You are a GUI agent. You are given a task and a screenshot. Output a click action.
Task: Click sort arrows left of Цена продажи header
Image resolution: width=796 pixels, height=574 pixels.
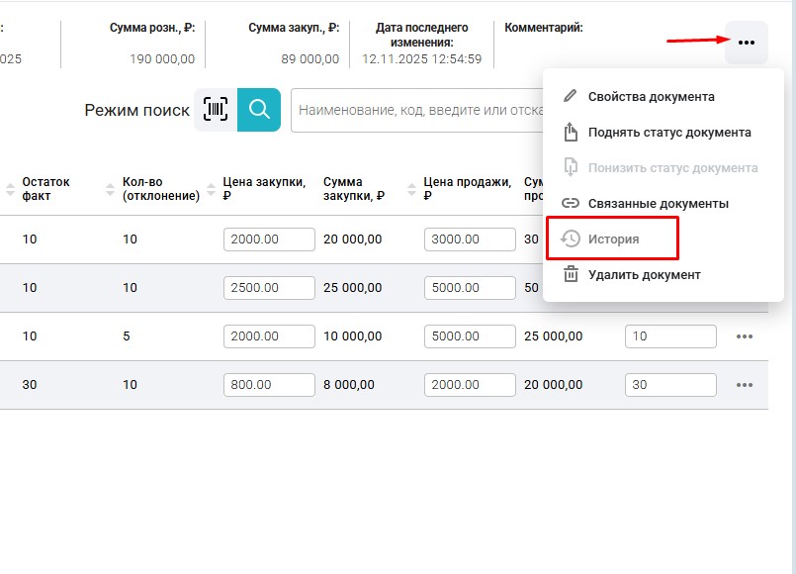point(411,189)
